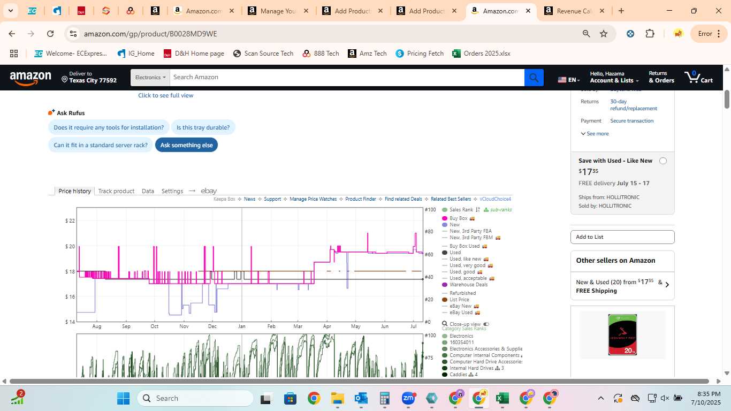
Task: Open Returns & Orders link
Action: (661, 77)
